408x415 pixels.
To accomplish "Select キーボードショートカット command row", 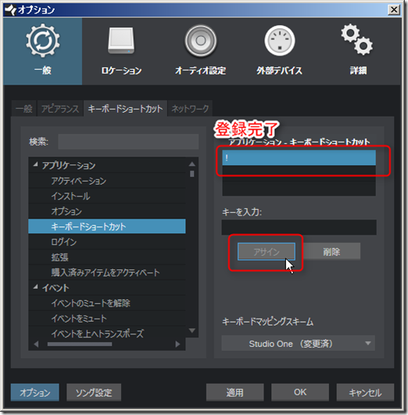I will pyautogui.click(x=107, y=226).
